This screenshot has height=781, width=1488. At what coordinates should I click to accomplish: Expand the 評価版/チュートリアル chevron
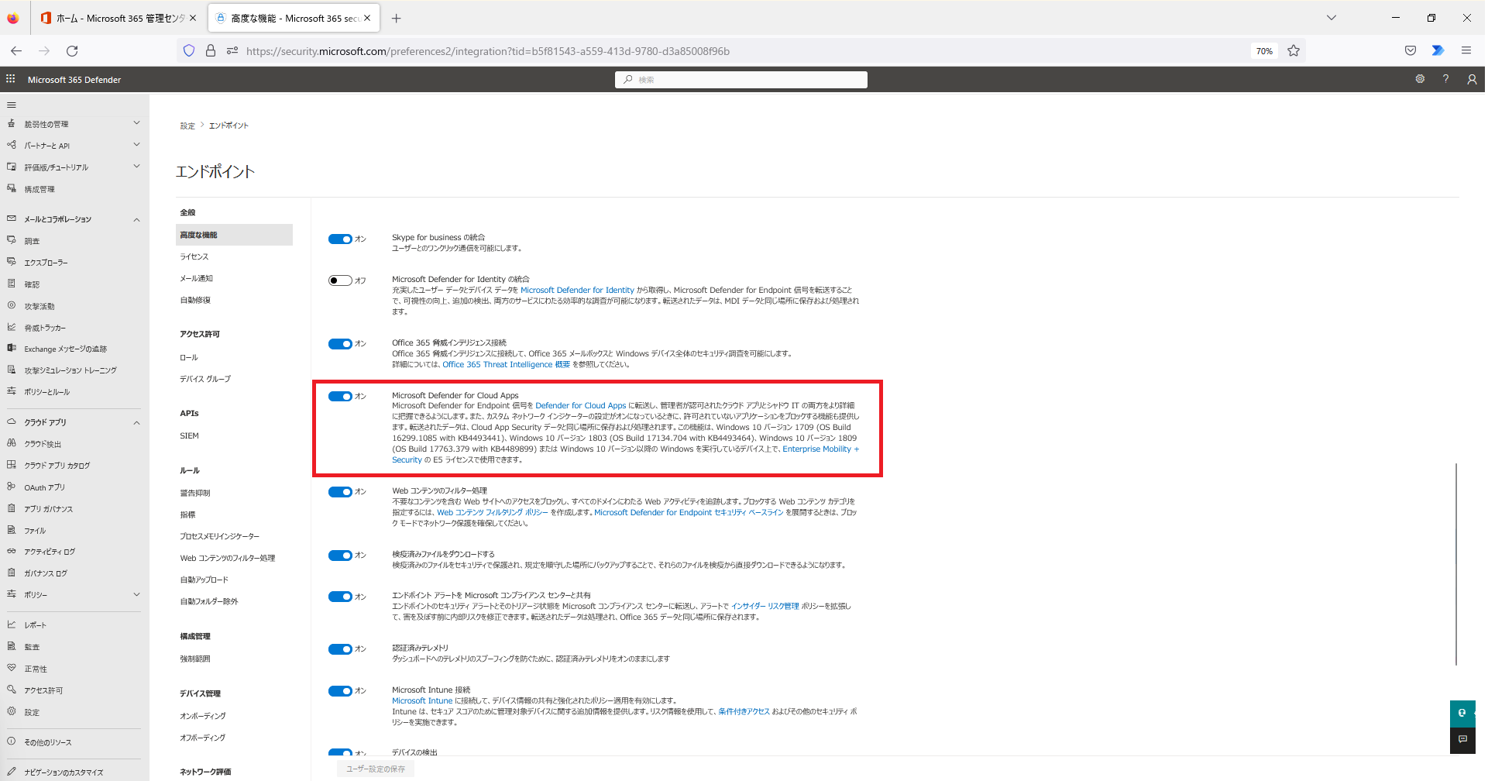[x=136, y=167]
